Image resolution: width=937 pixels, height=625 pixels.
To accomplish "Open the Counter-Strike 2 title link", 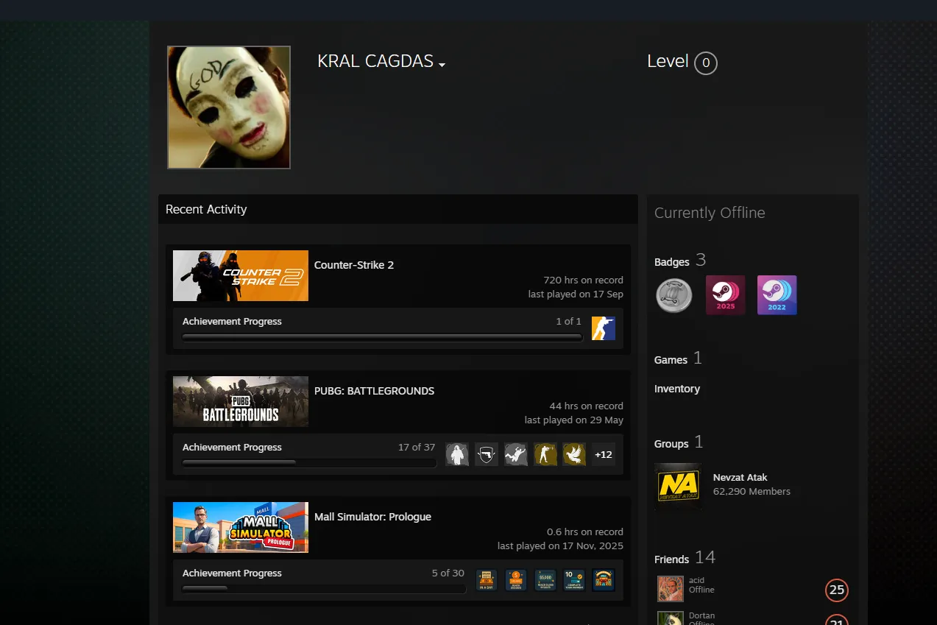I will click(x=354, y=265).
